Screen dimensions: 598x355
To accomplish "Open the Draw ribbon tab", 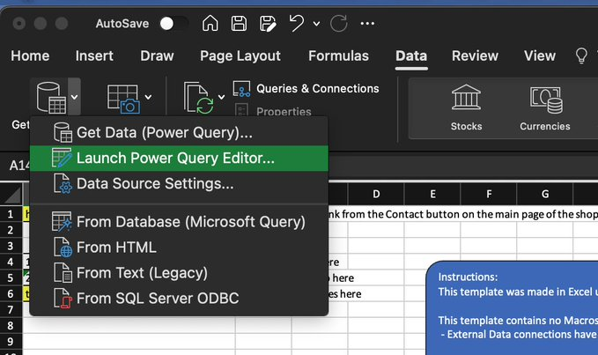I will click(x=157, y=56).
